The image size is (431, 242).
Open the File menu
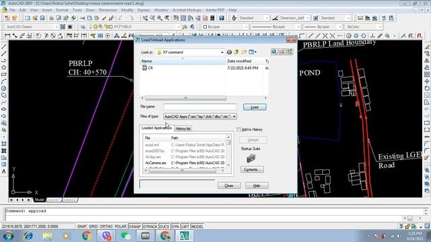click(x=12, y=10)
